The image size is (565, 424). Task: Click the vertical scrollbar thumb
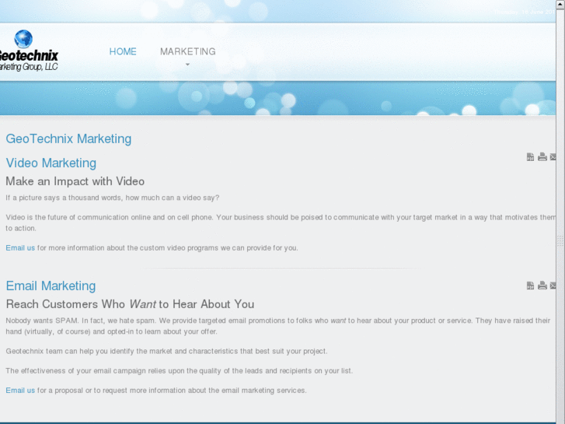pyautogui.click(x=560, y=241)
